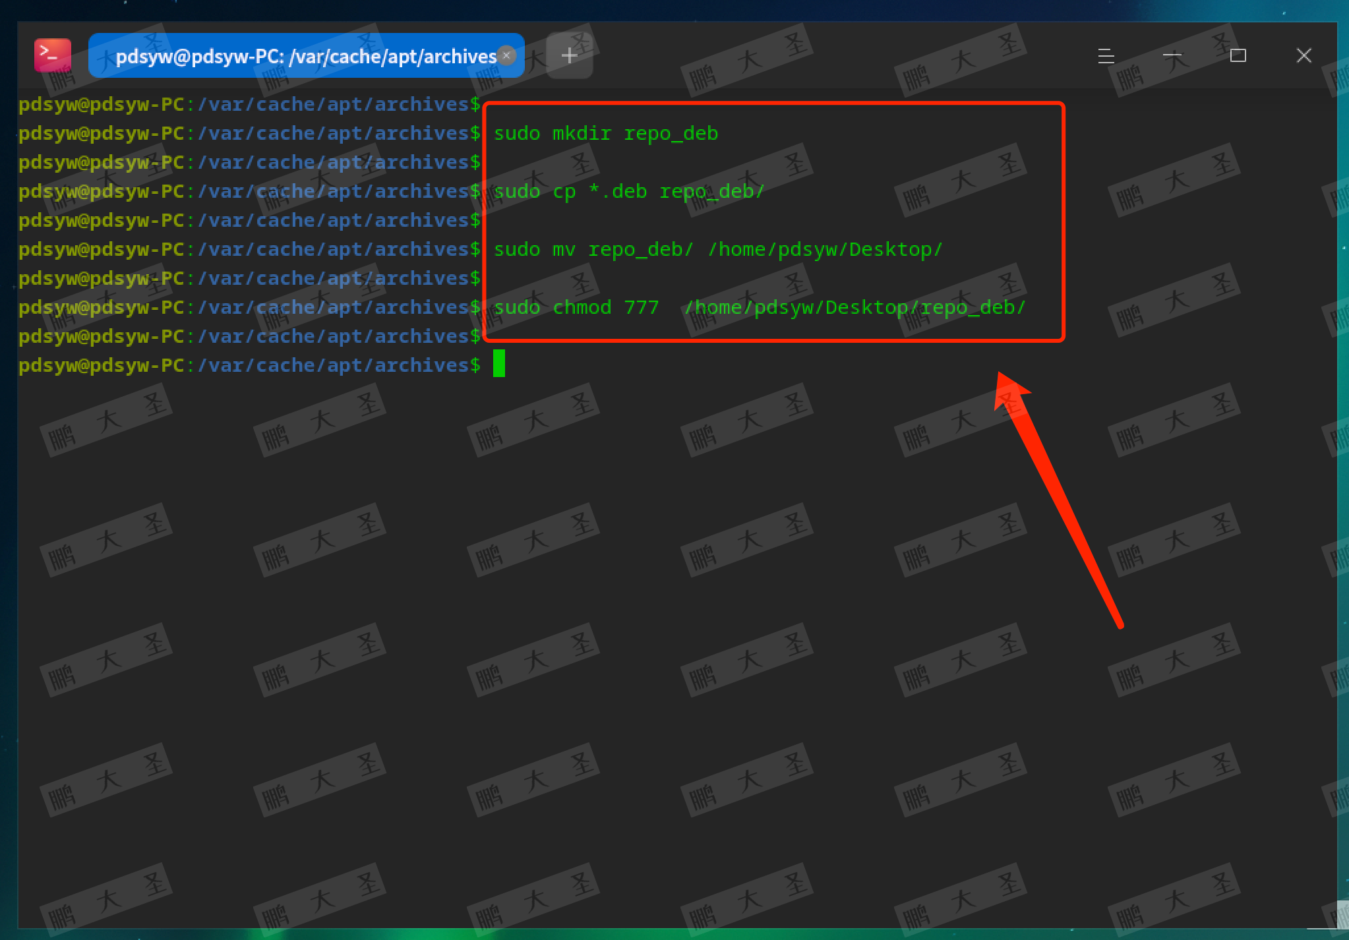Close the terminal window
The width and height of the screenshot is (1349, 940).
point(1304,56)
